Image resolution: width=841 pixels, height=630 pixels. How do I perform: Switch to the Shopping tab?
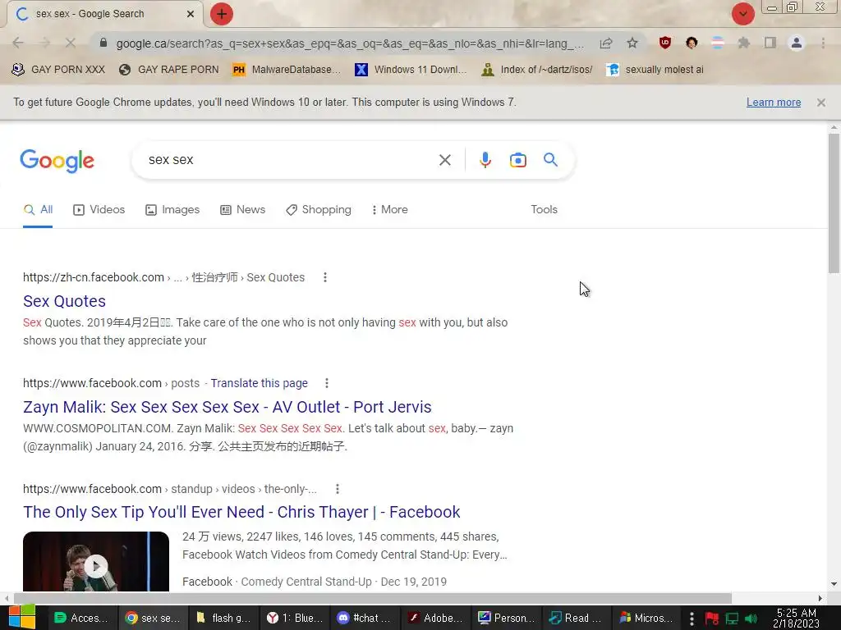319,209
